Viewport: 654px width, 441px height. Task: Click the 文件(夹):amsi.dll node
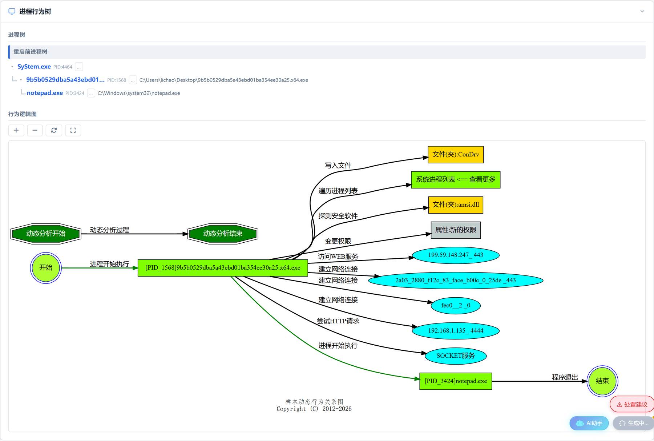pyautogui.click(x=456, y=205)
